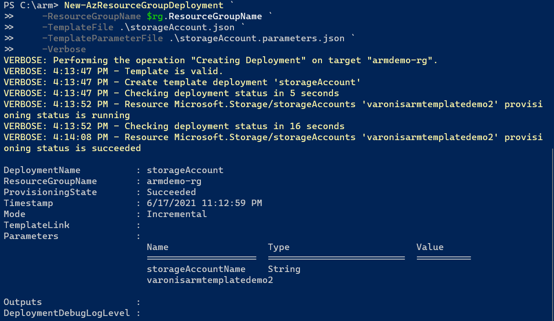Click the ResourceGroupName value armdemo-rg
Viewport: 554px width, 321px height.
tap(174, 181)
